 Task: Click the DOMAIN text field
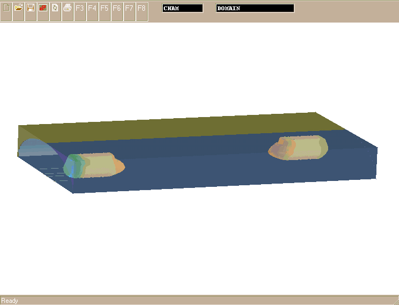pos(255,8)
